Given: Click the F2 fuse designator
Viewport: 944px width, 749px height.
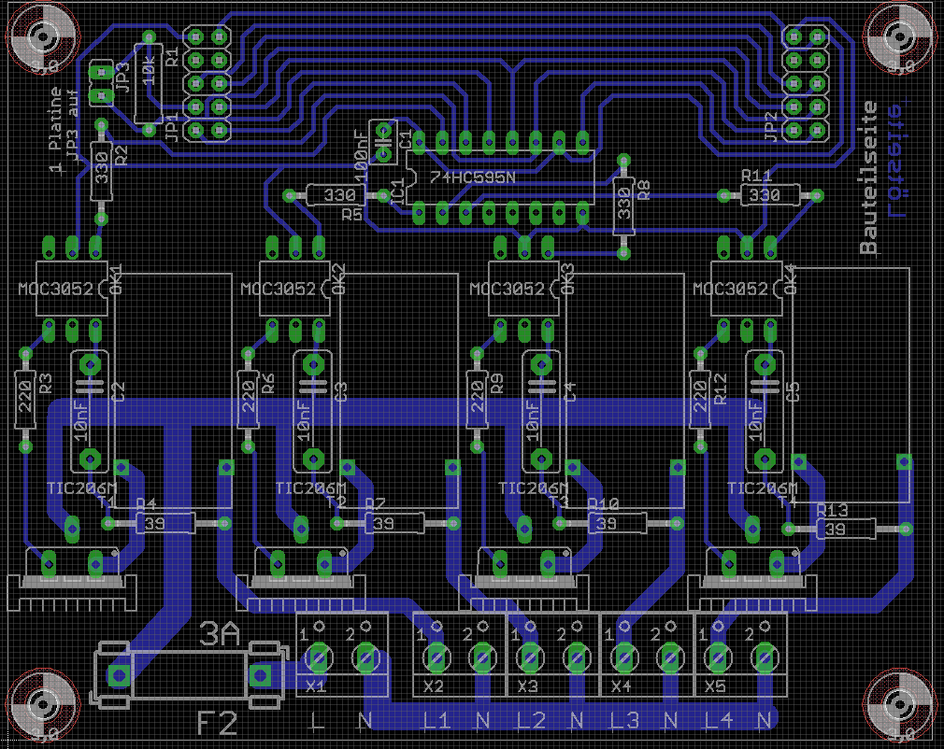Looking at the screenshot, I should click(x=218, y=723).
